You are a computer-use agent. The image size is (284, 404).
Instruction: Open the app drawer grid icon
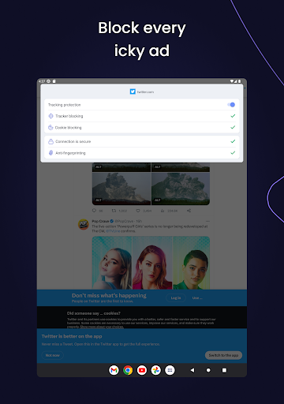pyautogui.click(x=170, y=370)
